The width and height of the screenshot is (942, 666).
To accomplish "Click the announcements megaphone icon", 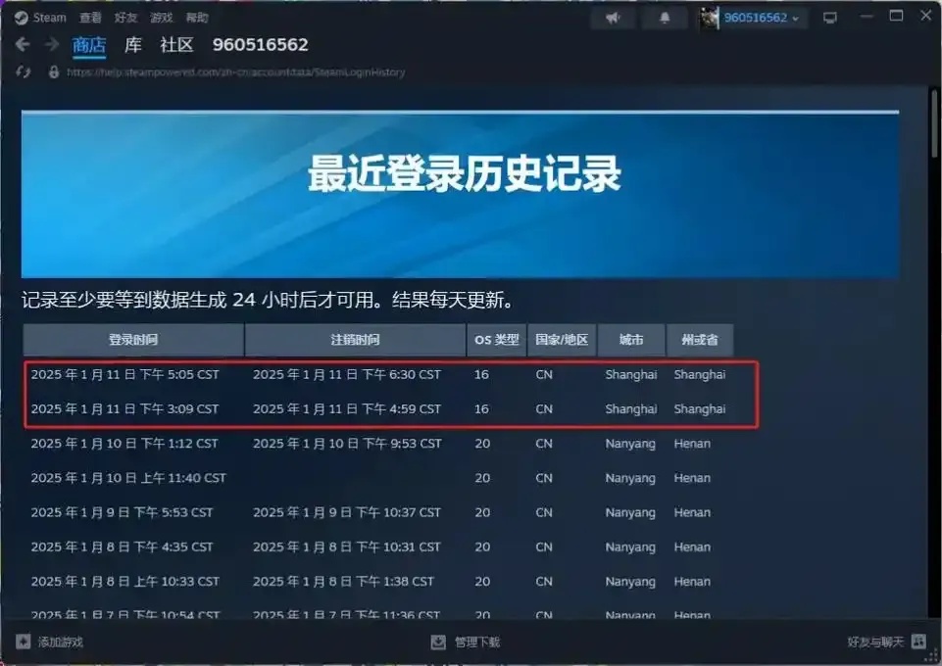I will (613, 18).
